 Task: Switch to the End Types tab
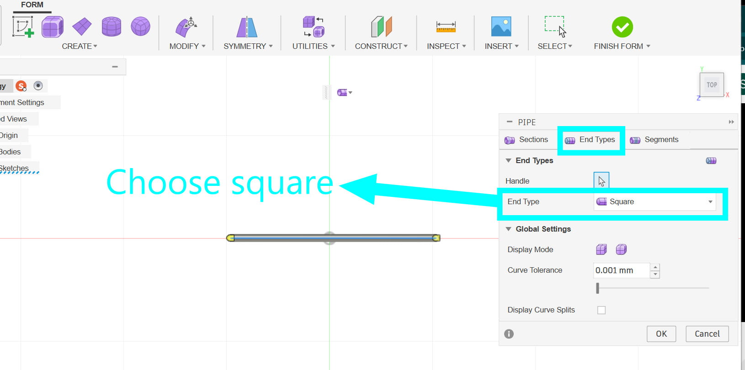(591, 140)
